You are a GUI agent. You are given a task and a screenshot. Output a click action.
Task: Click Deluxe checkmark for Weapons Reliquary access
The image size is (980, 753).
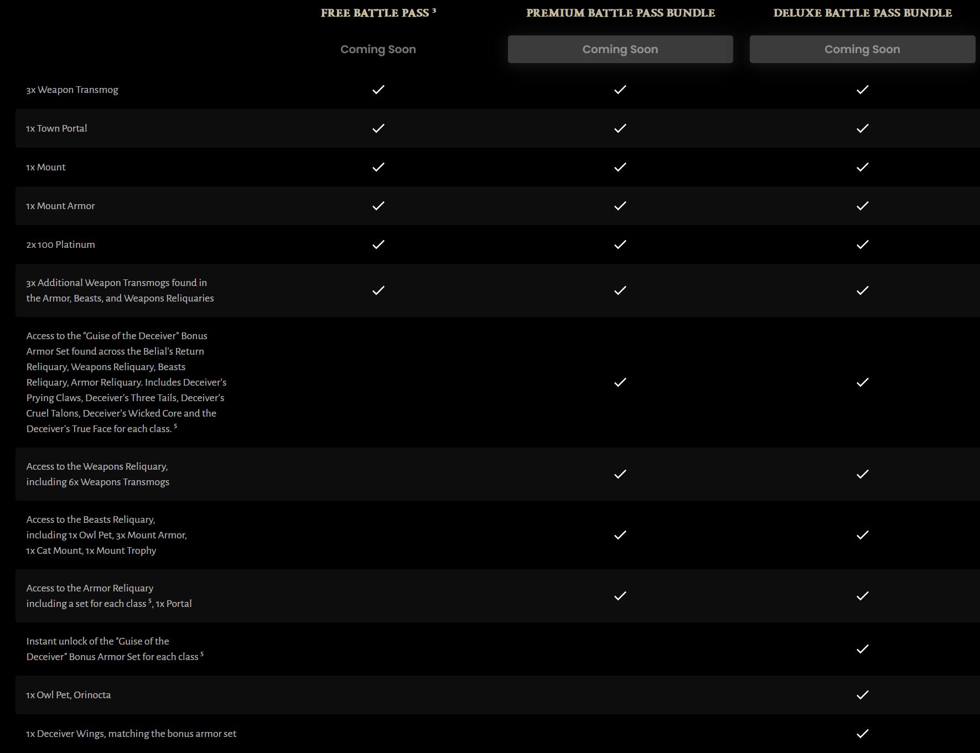(863, 474)
